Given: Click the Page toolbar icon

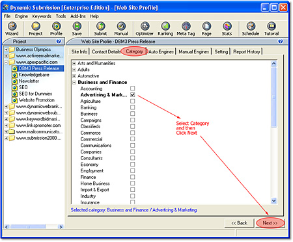Looking at the screenshot, I should pos(206,29).
